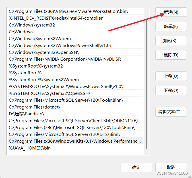Select C:\Windows\System32\WindowsPowerShell\v1.0\ entry
Screen dimensions: 192x178
point(75,46)
